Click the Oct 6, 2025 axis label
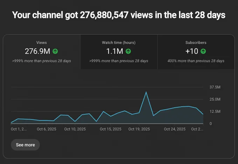The image size is (238, 164). (x=47, y=129)
